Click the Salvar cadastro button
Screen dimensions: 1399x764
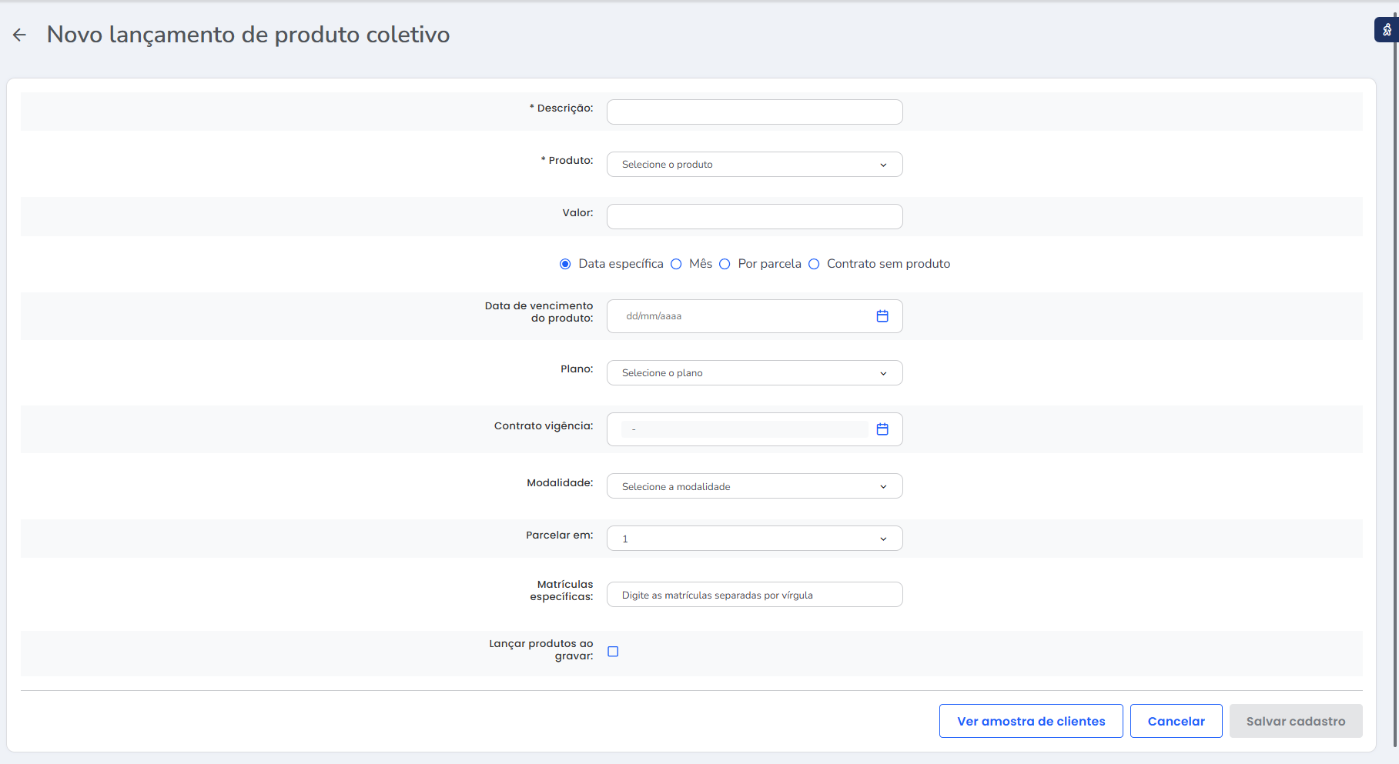click(x=1295, y=721)
